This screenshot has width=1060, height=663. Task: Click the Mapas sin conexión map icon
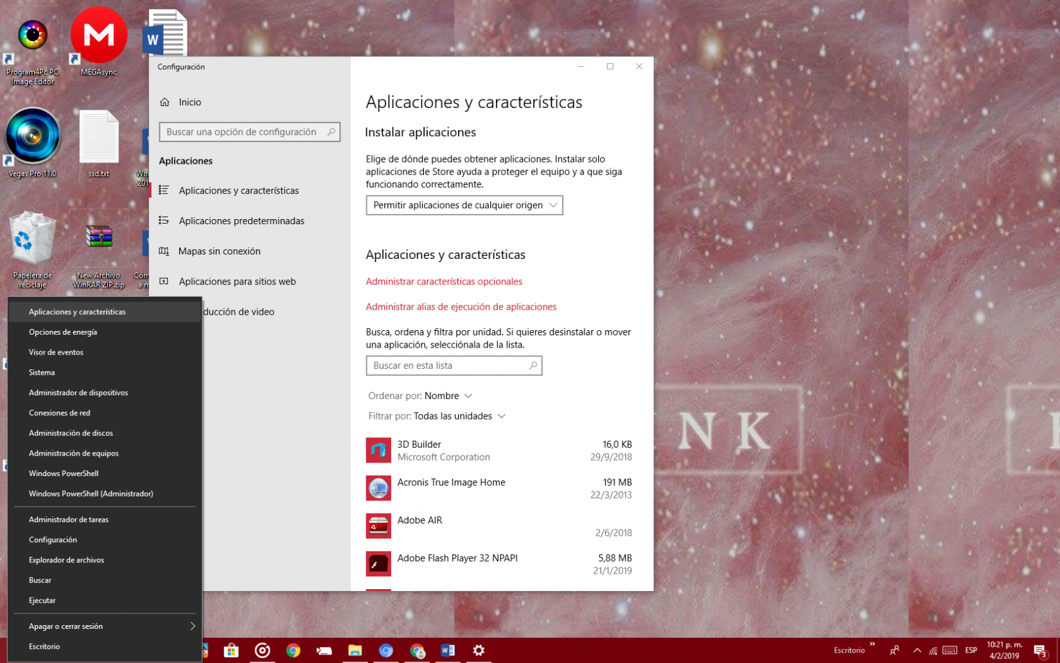point(164,251)
